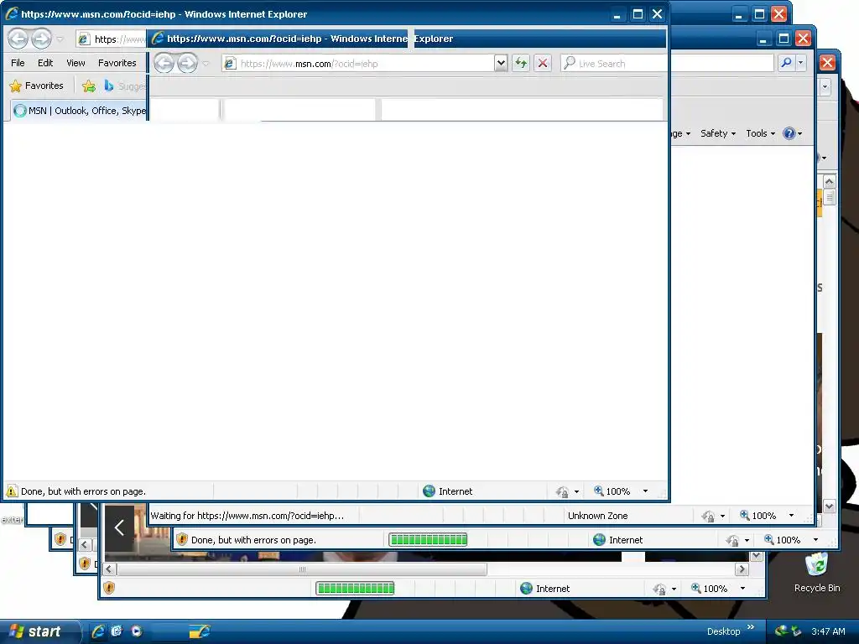Click the blue magnifier Search button

[786, 62]
